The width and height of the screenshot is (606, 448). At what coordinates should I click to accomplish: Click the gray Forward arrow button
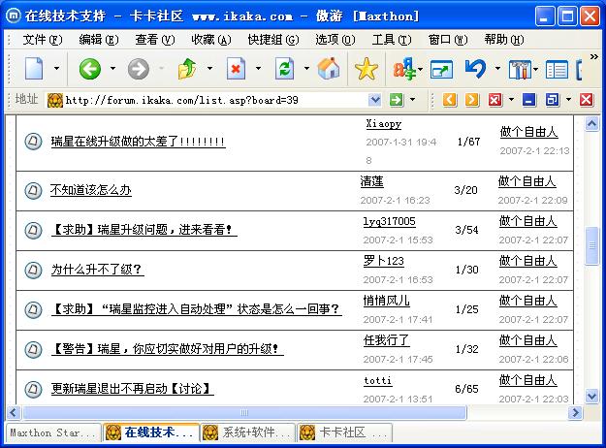pyautogui.click(x=138, y=69)
